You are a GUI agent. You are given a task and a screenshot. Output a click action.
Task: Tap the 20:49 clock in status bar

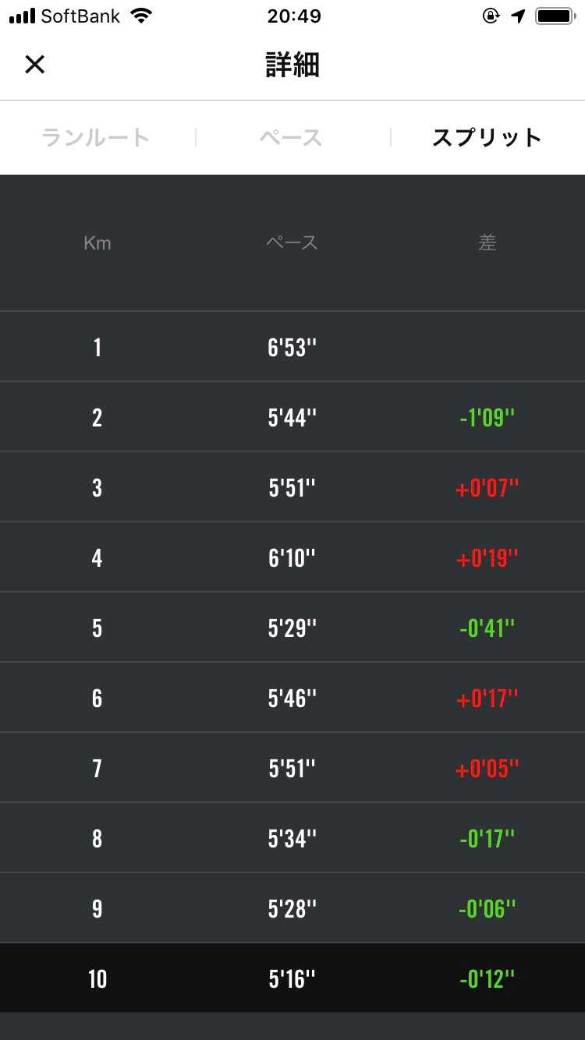coord(293,16)
